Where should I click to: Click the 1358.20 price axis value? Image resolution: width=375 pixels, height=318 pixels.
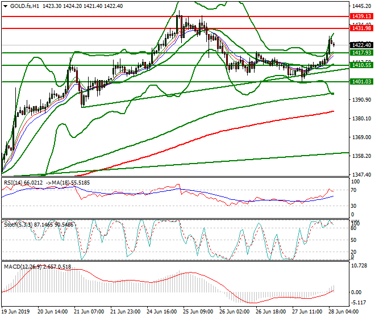point(362,156)
